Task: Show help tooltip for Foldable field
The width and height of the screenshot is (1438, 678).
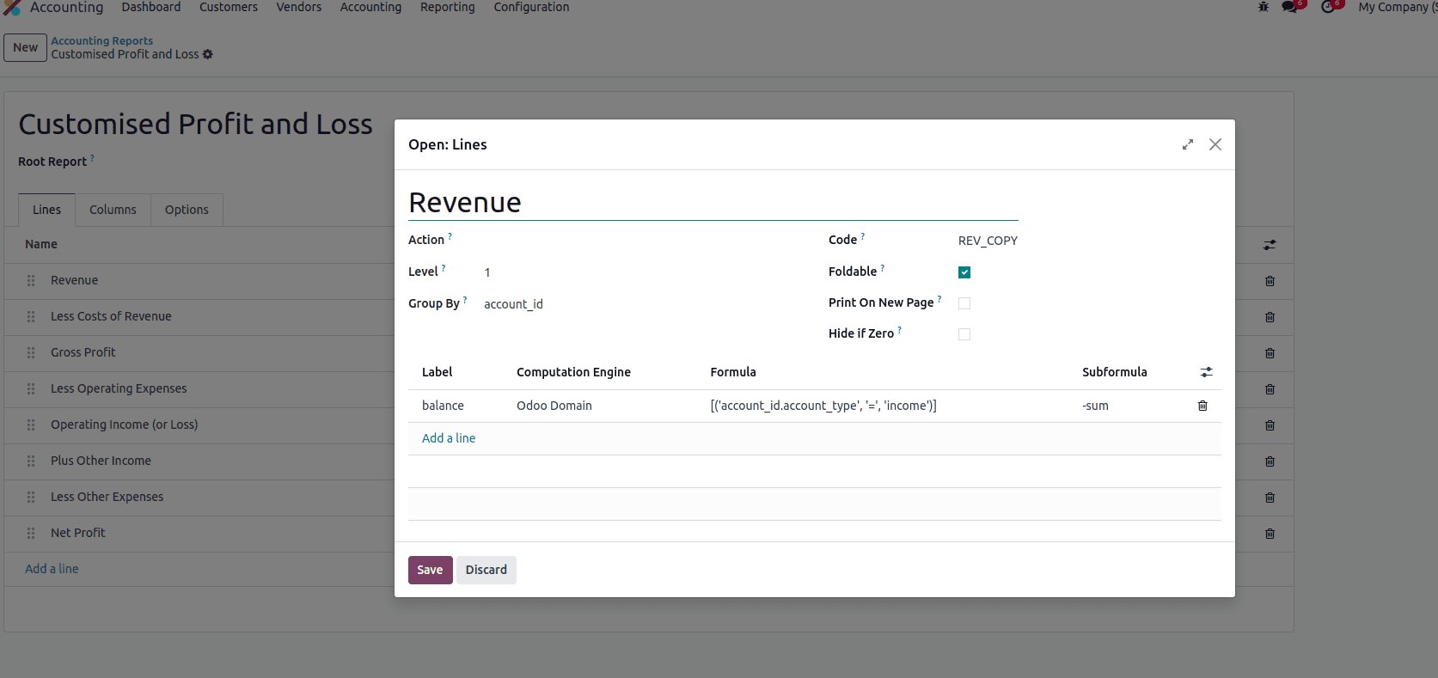Action: pyautogui.click(x=882, y=268)
